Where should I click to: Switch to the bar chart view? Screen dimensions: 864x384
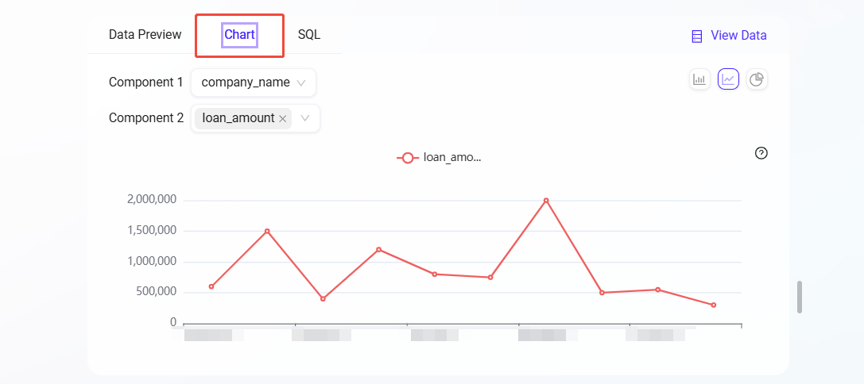[x=699, y=79]
